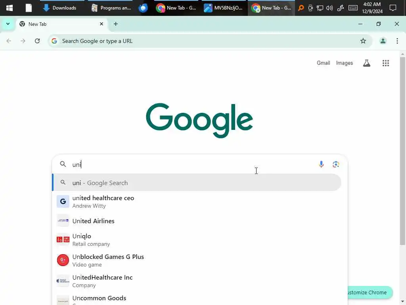Viewport: 406px width, 305px height.
Task: Open Search Labs flask icon
Action: coord(367,63)
